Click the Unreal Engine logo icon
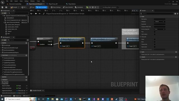 click(x=3, y=2)
